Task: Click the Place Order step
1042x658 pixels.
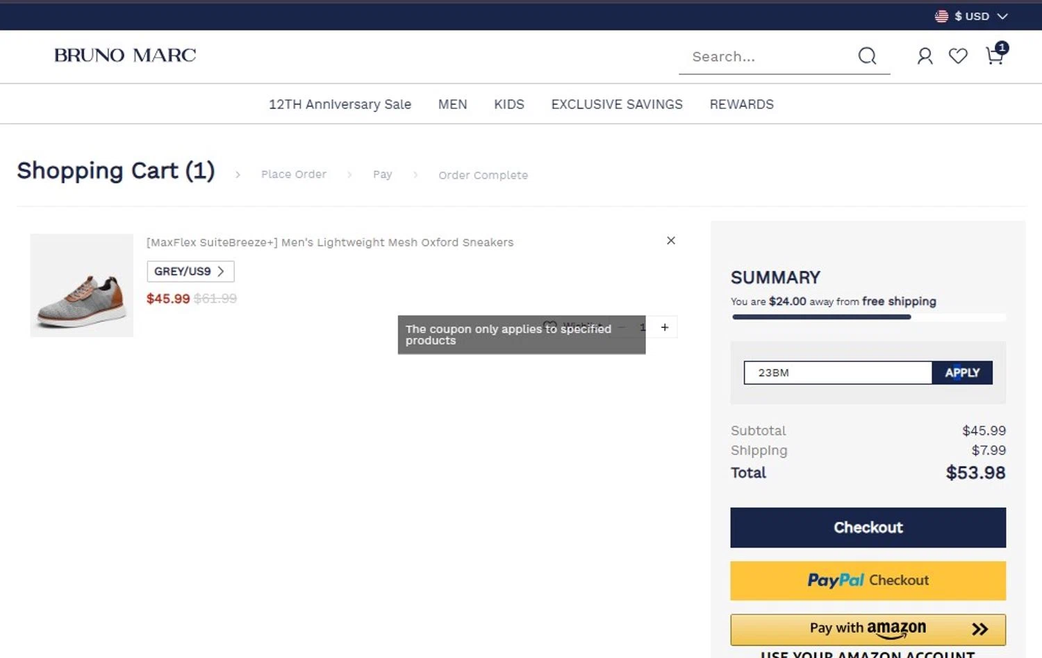Action: click(293, 174)
